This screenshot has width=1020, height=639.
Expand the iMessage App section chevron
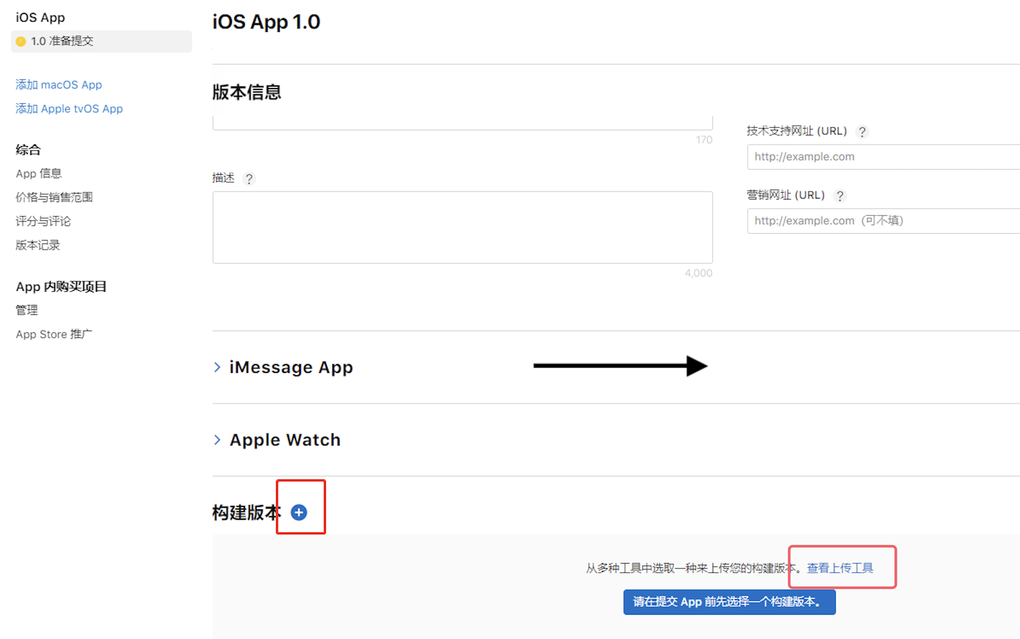218,367
